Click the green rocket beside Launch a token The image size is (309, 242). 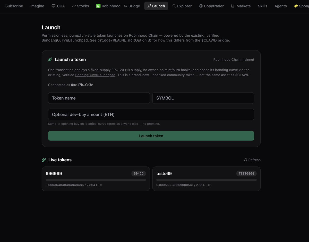[x=50, y=60]
